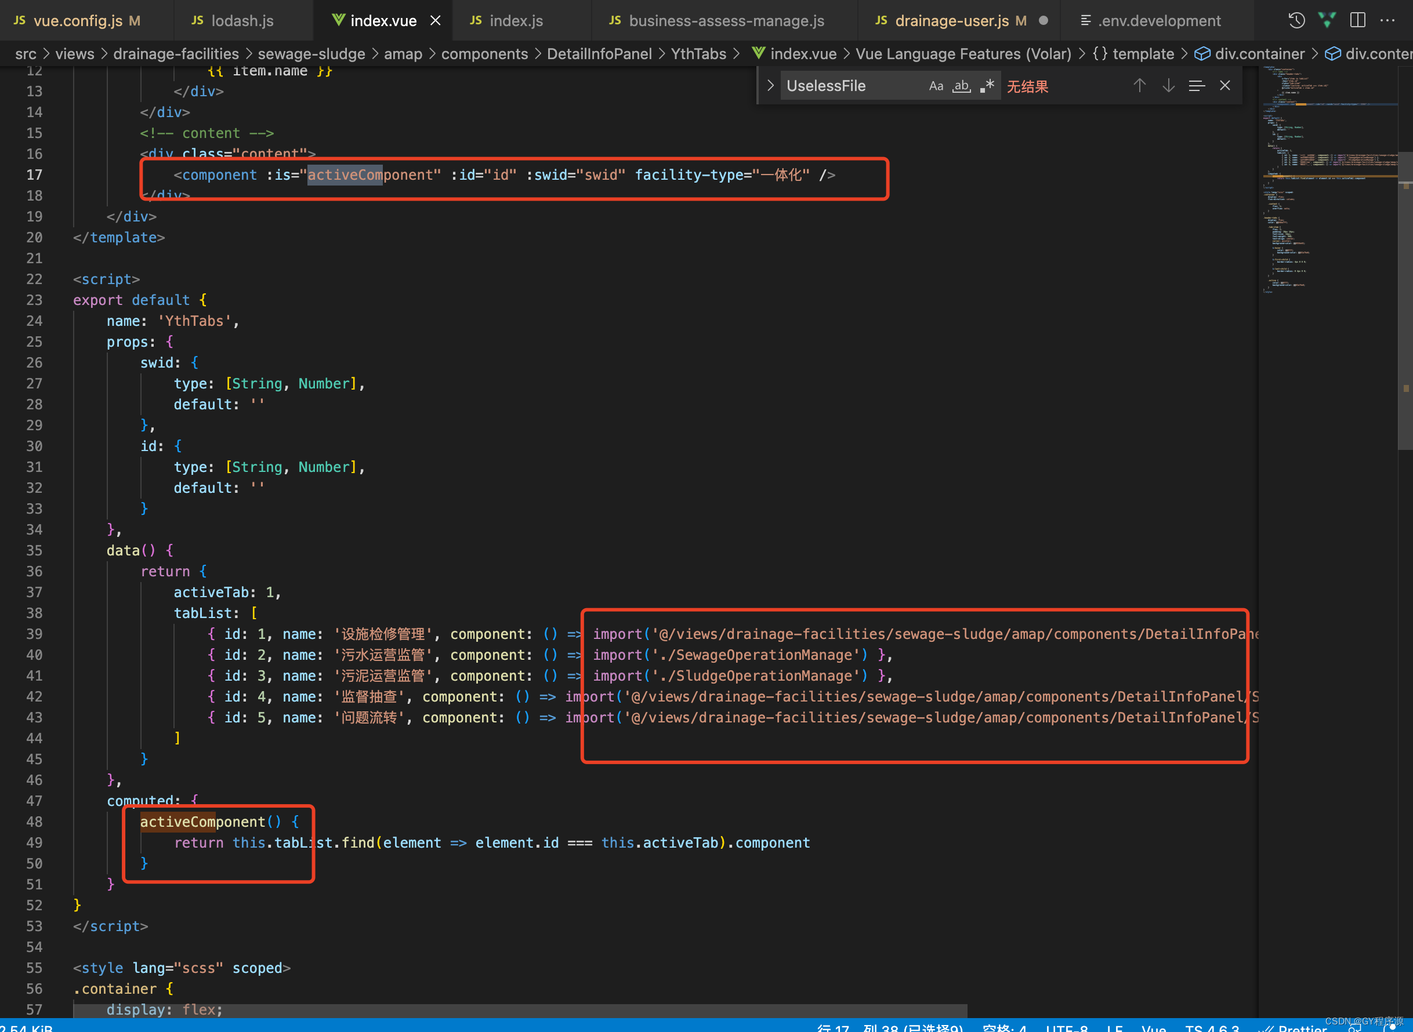
Task: Click the activeTab: 1 value on line 37
Action: (269, 592)
